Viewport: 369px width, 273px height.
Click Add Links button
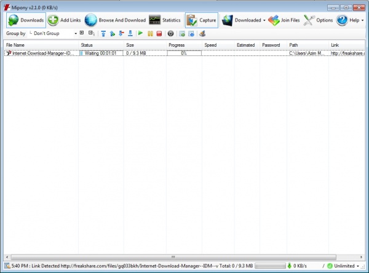[64, 20]
